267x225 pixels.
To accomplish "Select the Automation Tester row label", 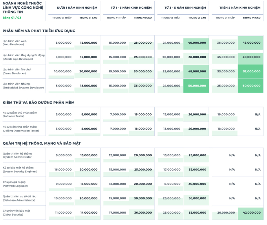I will tap(20, 129).
